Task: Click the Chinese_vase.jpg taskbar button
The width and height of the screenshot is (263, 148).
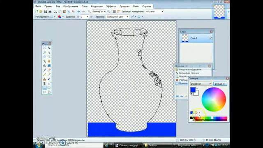Action: pos(128,145)
